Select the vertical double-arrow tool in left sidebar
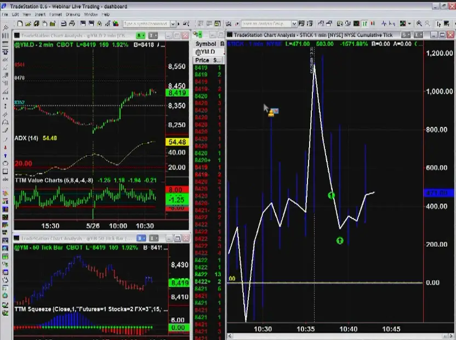This screenshot has width=456, height=340. click(x=5, y=106)
